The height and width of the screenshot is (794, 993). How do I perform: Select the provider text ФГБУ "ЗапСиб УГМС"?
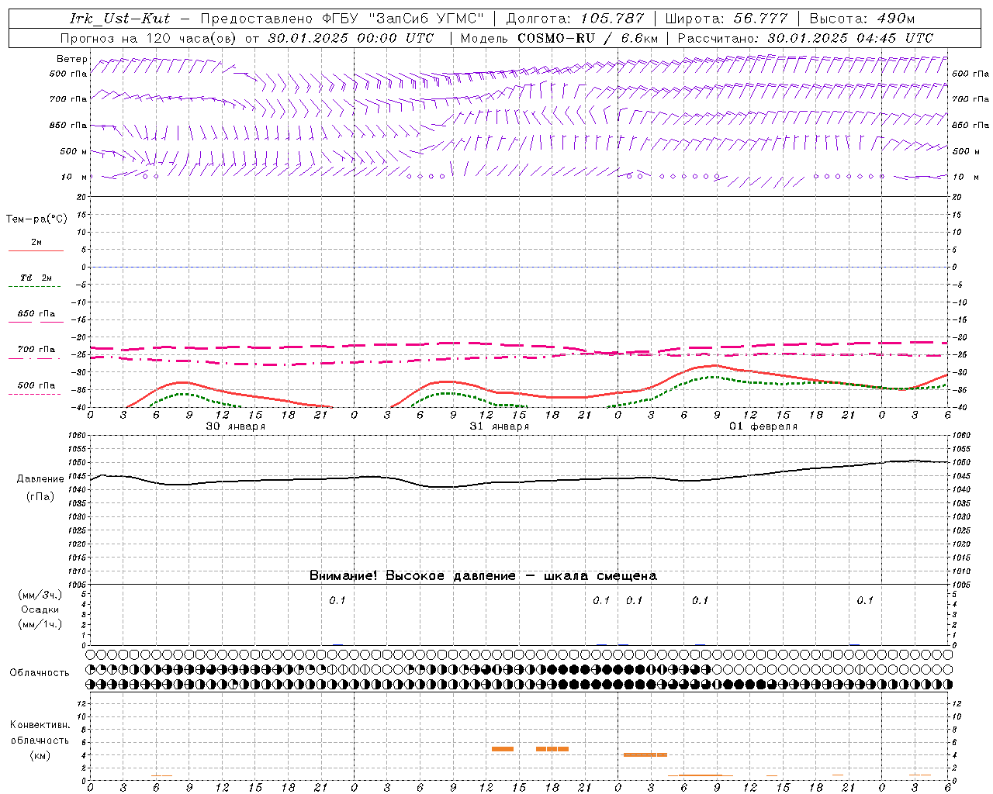click(x=402, y=19)
